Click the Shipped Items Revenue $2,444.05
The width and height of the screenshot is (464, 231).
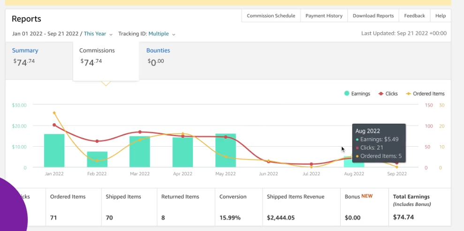(281, 218)
